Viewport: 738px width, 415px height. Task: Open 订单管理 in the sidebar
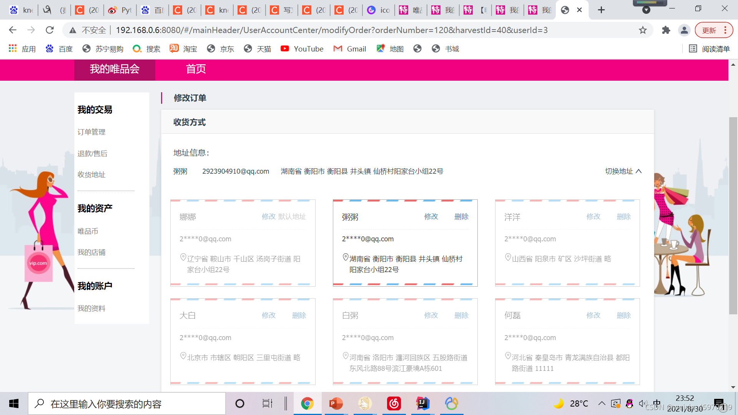(x=91, y=132)
